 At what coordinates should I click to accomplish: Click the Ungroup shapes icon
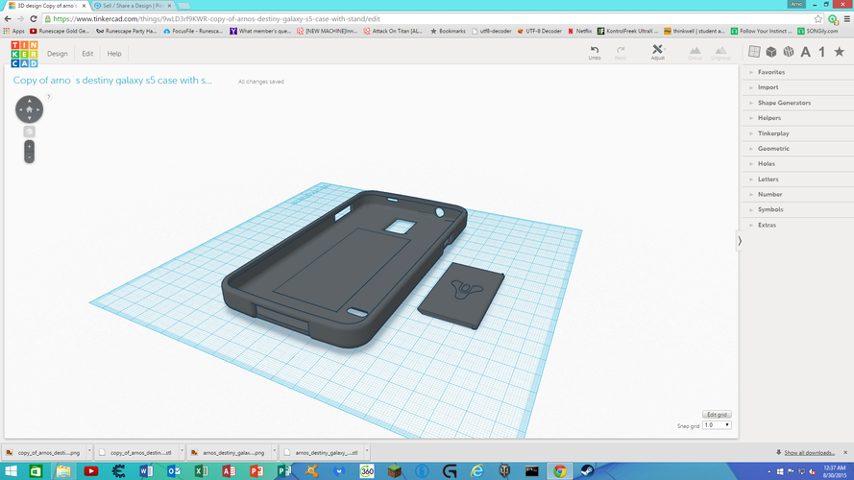click(720, 53)
